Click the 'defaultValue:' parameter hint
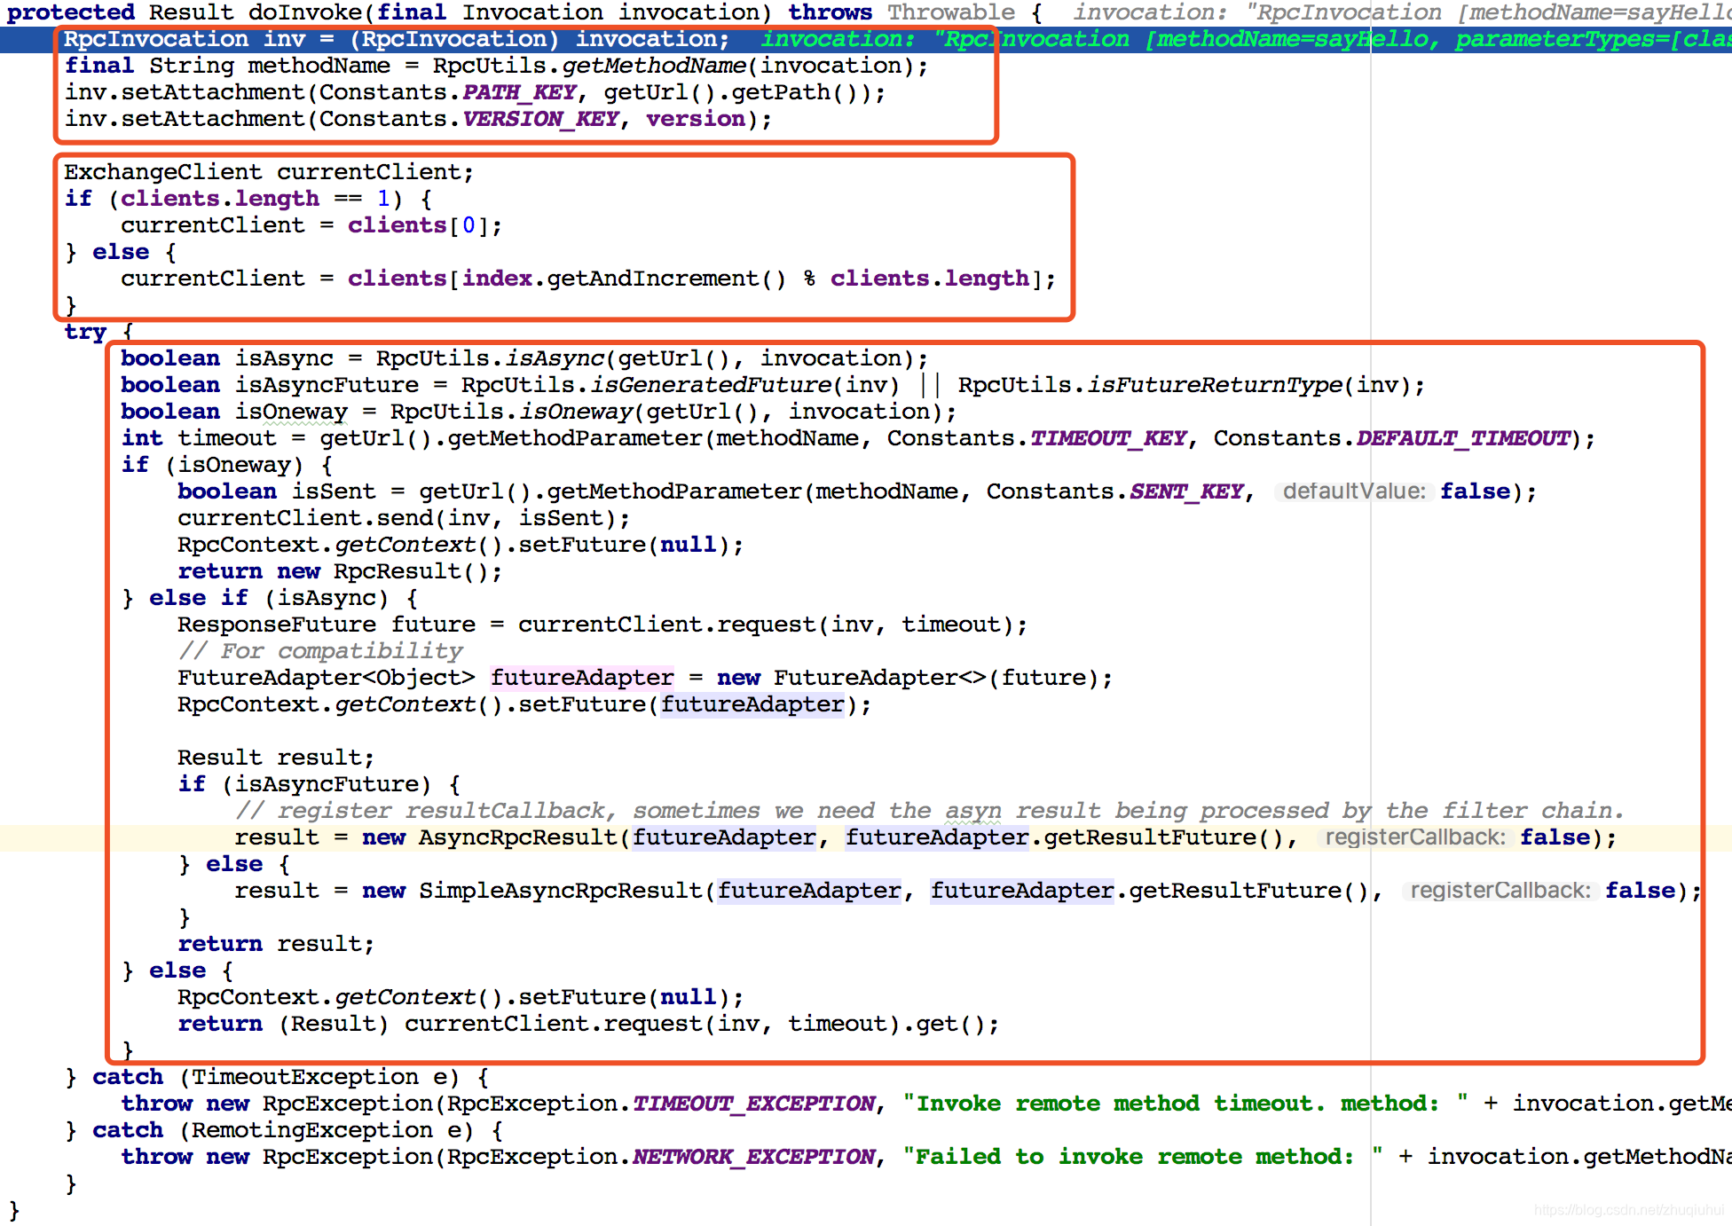This screenshot has height=1226, width=1732. pyautogui.click(x=1353, y=491)
